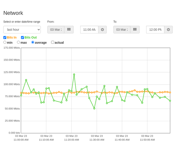Open the From date calendar picker icon
The image size is (176, 142).
click(x=69, y=30)
